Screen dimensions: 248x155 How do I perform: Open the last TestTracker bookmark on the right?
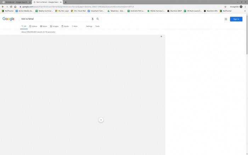coord(226,11)
